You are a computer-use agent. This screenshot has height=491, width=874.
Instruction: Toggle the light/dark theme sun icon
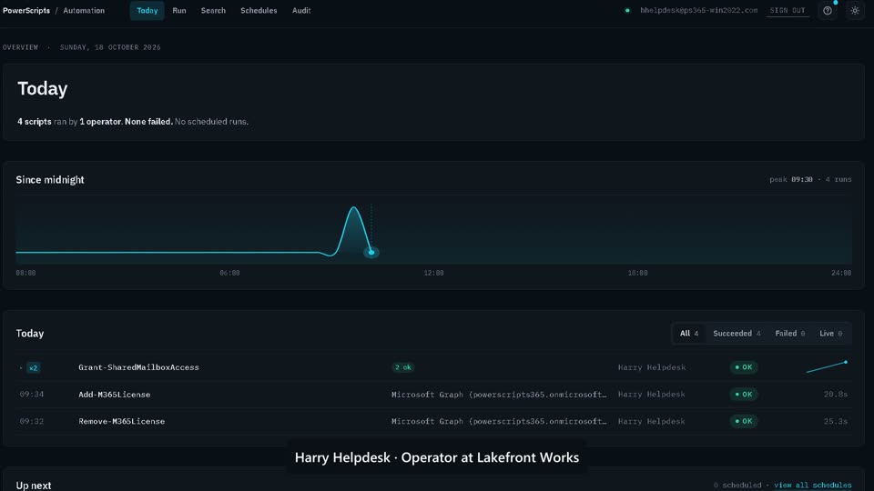[x=855, y=11]
